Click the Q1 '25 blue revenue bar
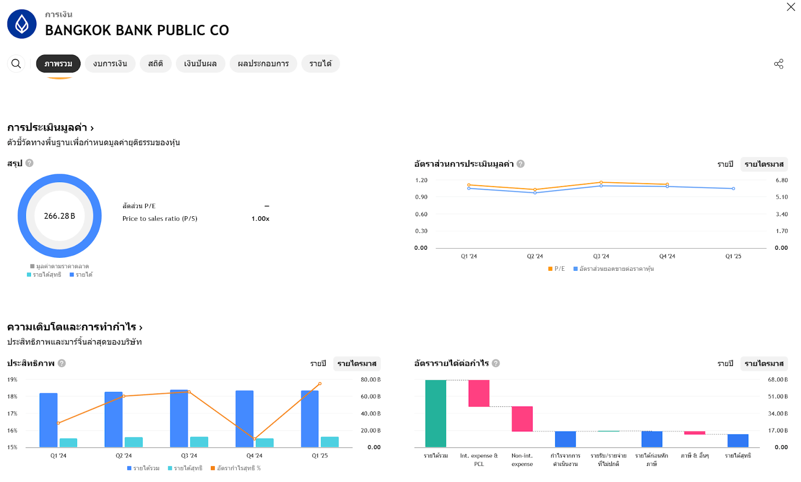This screenshot has height=482, width=801. coord(310,419)
